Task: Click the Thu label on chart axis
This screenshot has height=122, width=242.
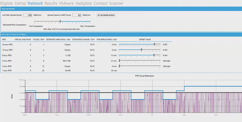Action: click(x=120, y=115)
